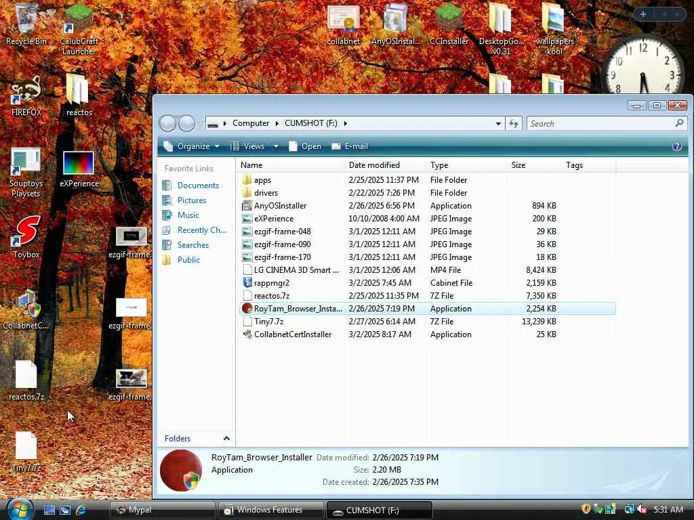The image size is (694, 520).
Task: Click the Open toolbar button
Action: click(305, 146)
